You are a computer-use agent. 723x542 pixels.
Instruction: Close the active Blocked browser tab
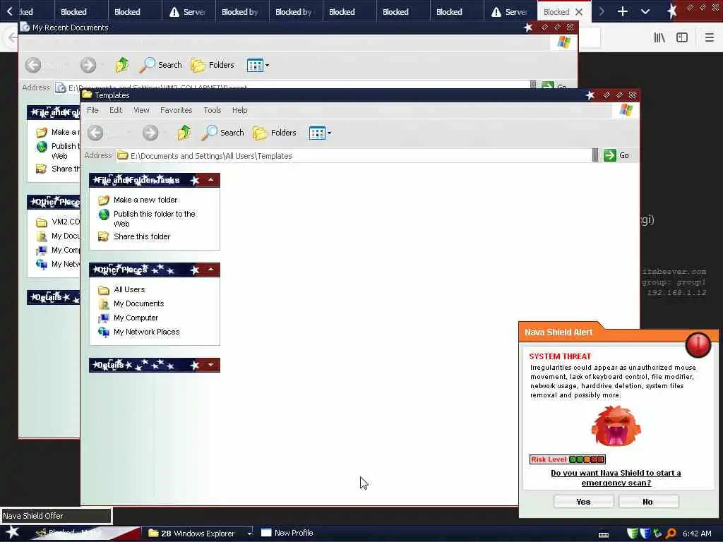579,12
